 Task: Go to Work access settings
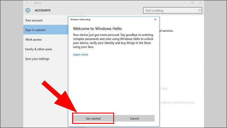pos(33,40)
